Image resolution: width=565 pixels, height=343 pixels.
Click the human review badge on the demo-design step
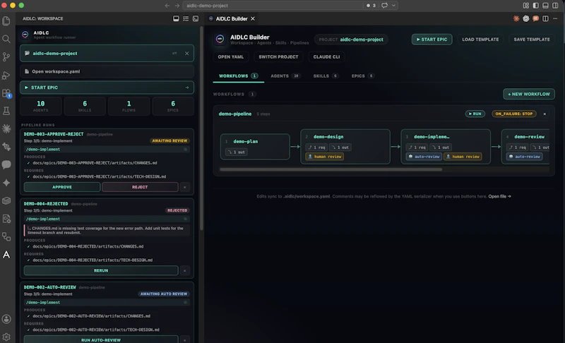(x=325, y=157)
